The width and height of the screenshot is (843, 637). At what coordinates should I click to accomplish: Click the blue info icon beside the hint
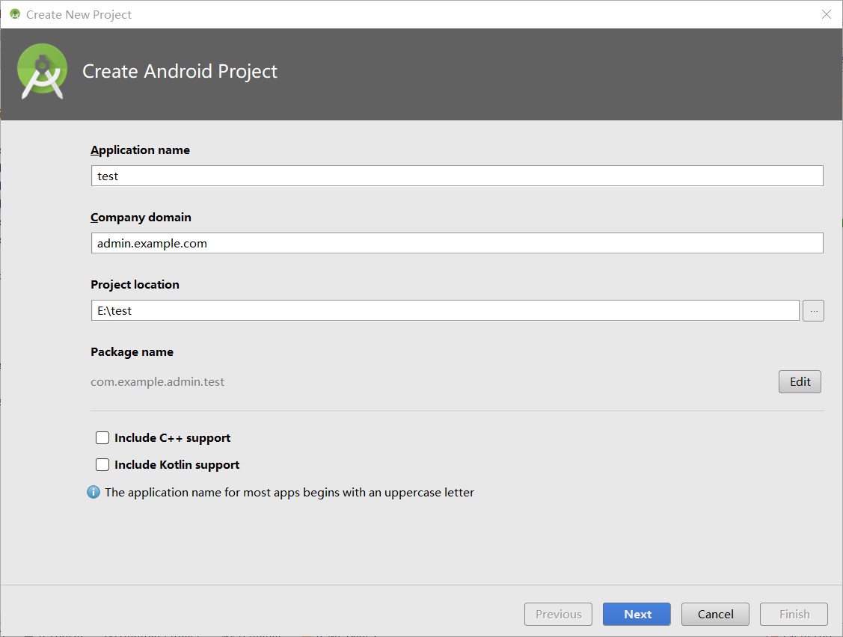(94, 492)
